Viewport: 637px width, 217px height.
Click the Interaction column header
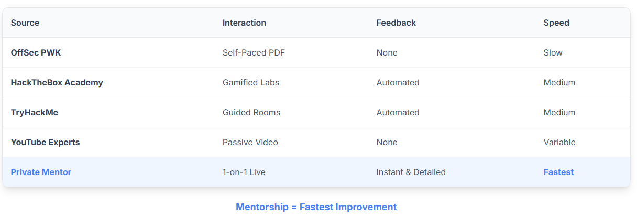point(244,23)
